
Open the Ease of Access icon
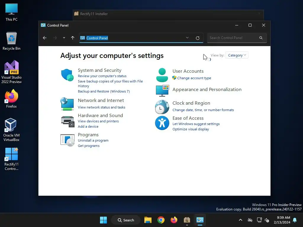pyautogui.click(x=162, y=123)
